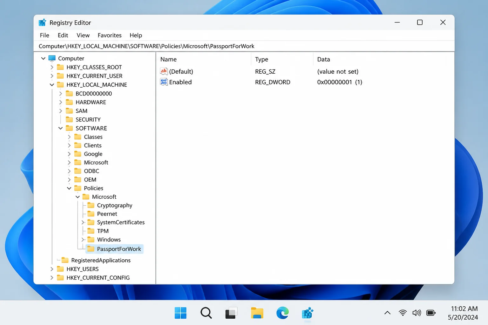Open Task View on the taskbar

[231, 313]
